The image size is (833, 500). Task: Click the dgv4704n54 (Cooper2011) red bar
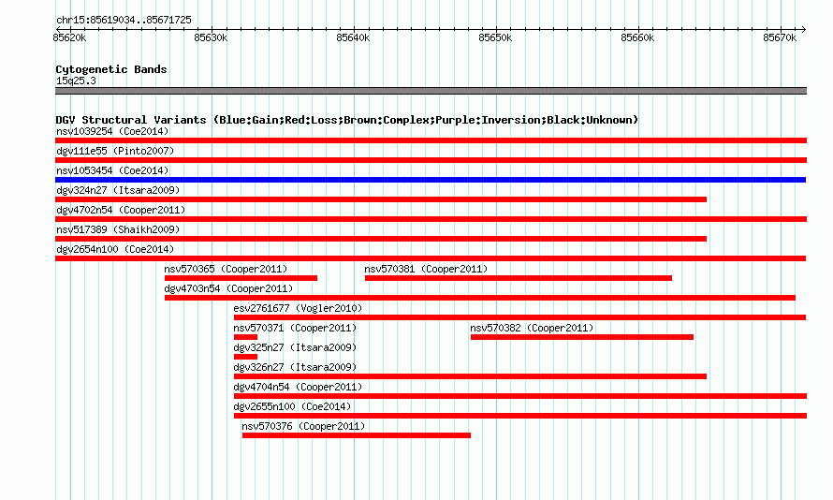[x=520, y=396]
